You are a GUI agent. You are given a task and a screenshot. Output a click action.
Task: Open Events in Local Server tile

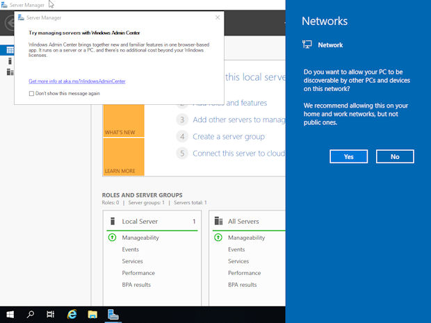130,249
